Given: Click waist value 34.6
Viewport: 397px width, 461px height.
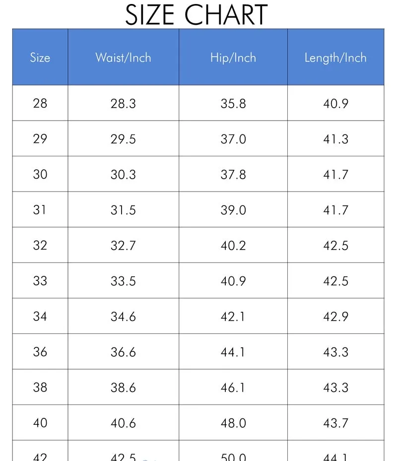Looking at the screenshot, I should [x=123, y=317].
